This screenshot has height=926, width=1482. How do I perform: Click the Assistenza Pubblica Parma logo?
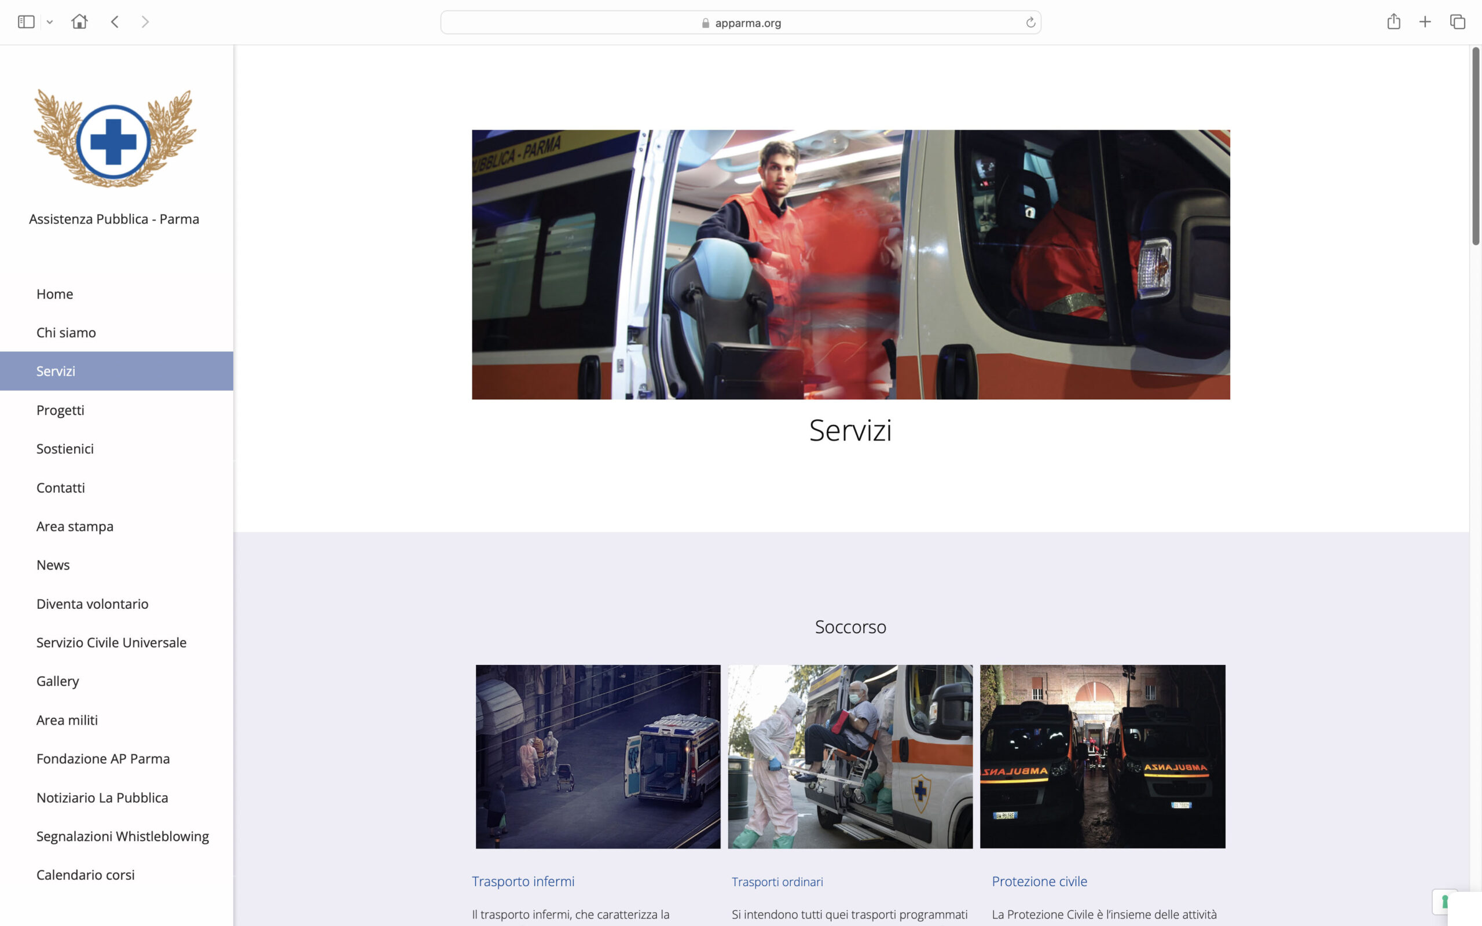point(115,138)
